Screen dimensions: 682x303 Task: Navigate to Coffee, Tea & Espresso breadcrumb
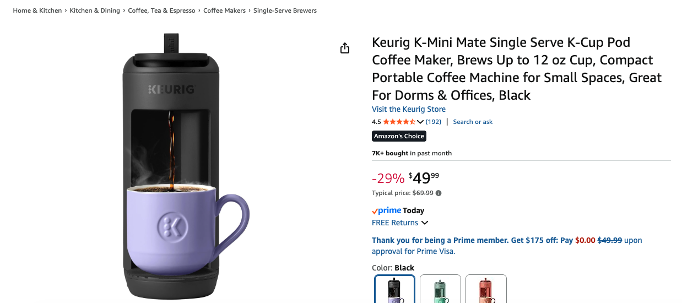[x=161, y=10]
